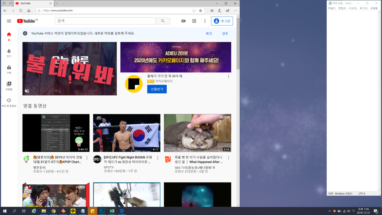The width and height of the screenshot is (382, 215).
Task: Open KakaoTalk from the taskbar
Action: [x=73, y=211]
